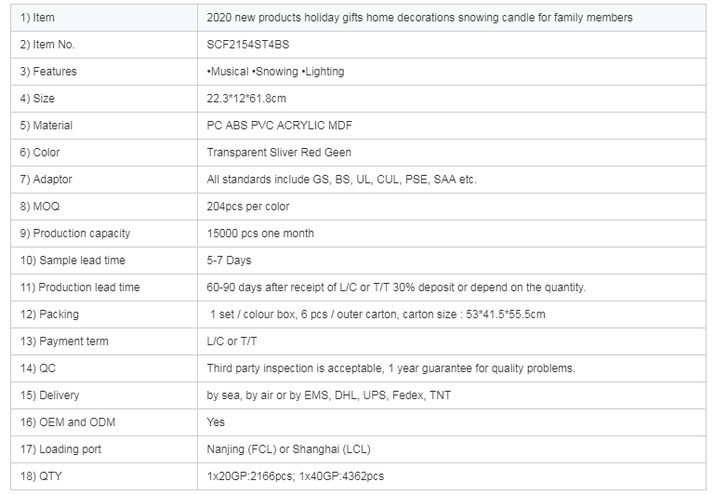Click the Transparent Sliver Red Geen color value
This screenshot has height=495, width=714.
(x=279, y=153)
